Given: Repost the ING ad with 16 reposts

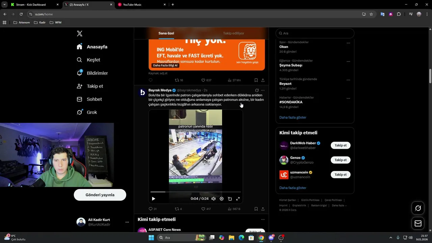Looking at the screenshot, I should pyautogui.click(x=179, y=80).
